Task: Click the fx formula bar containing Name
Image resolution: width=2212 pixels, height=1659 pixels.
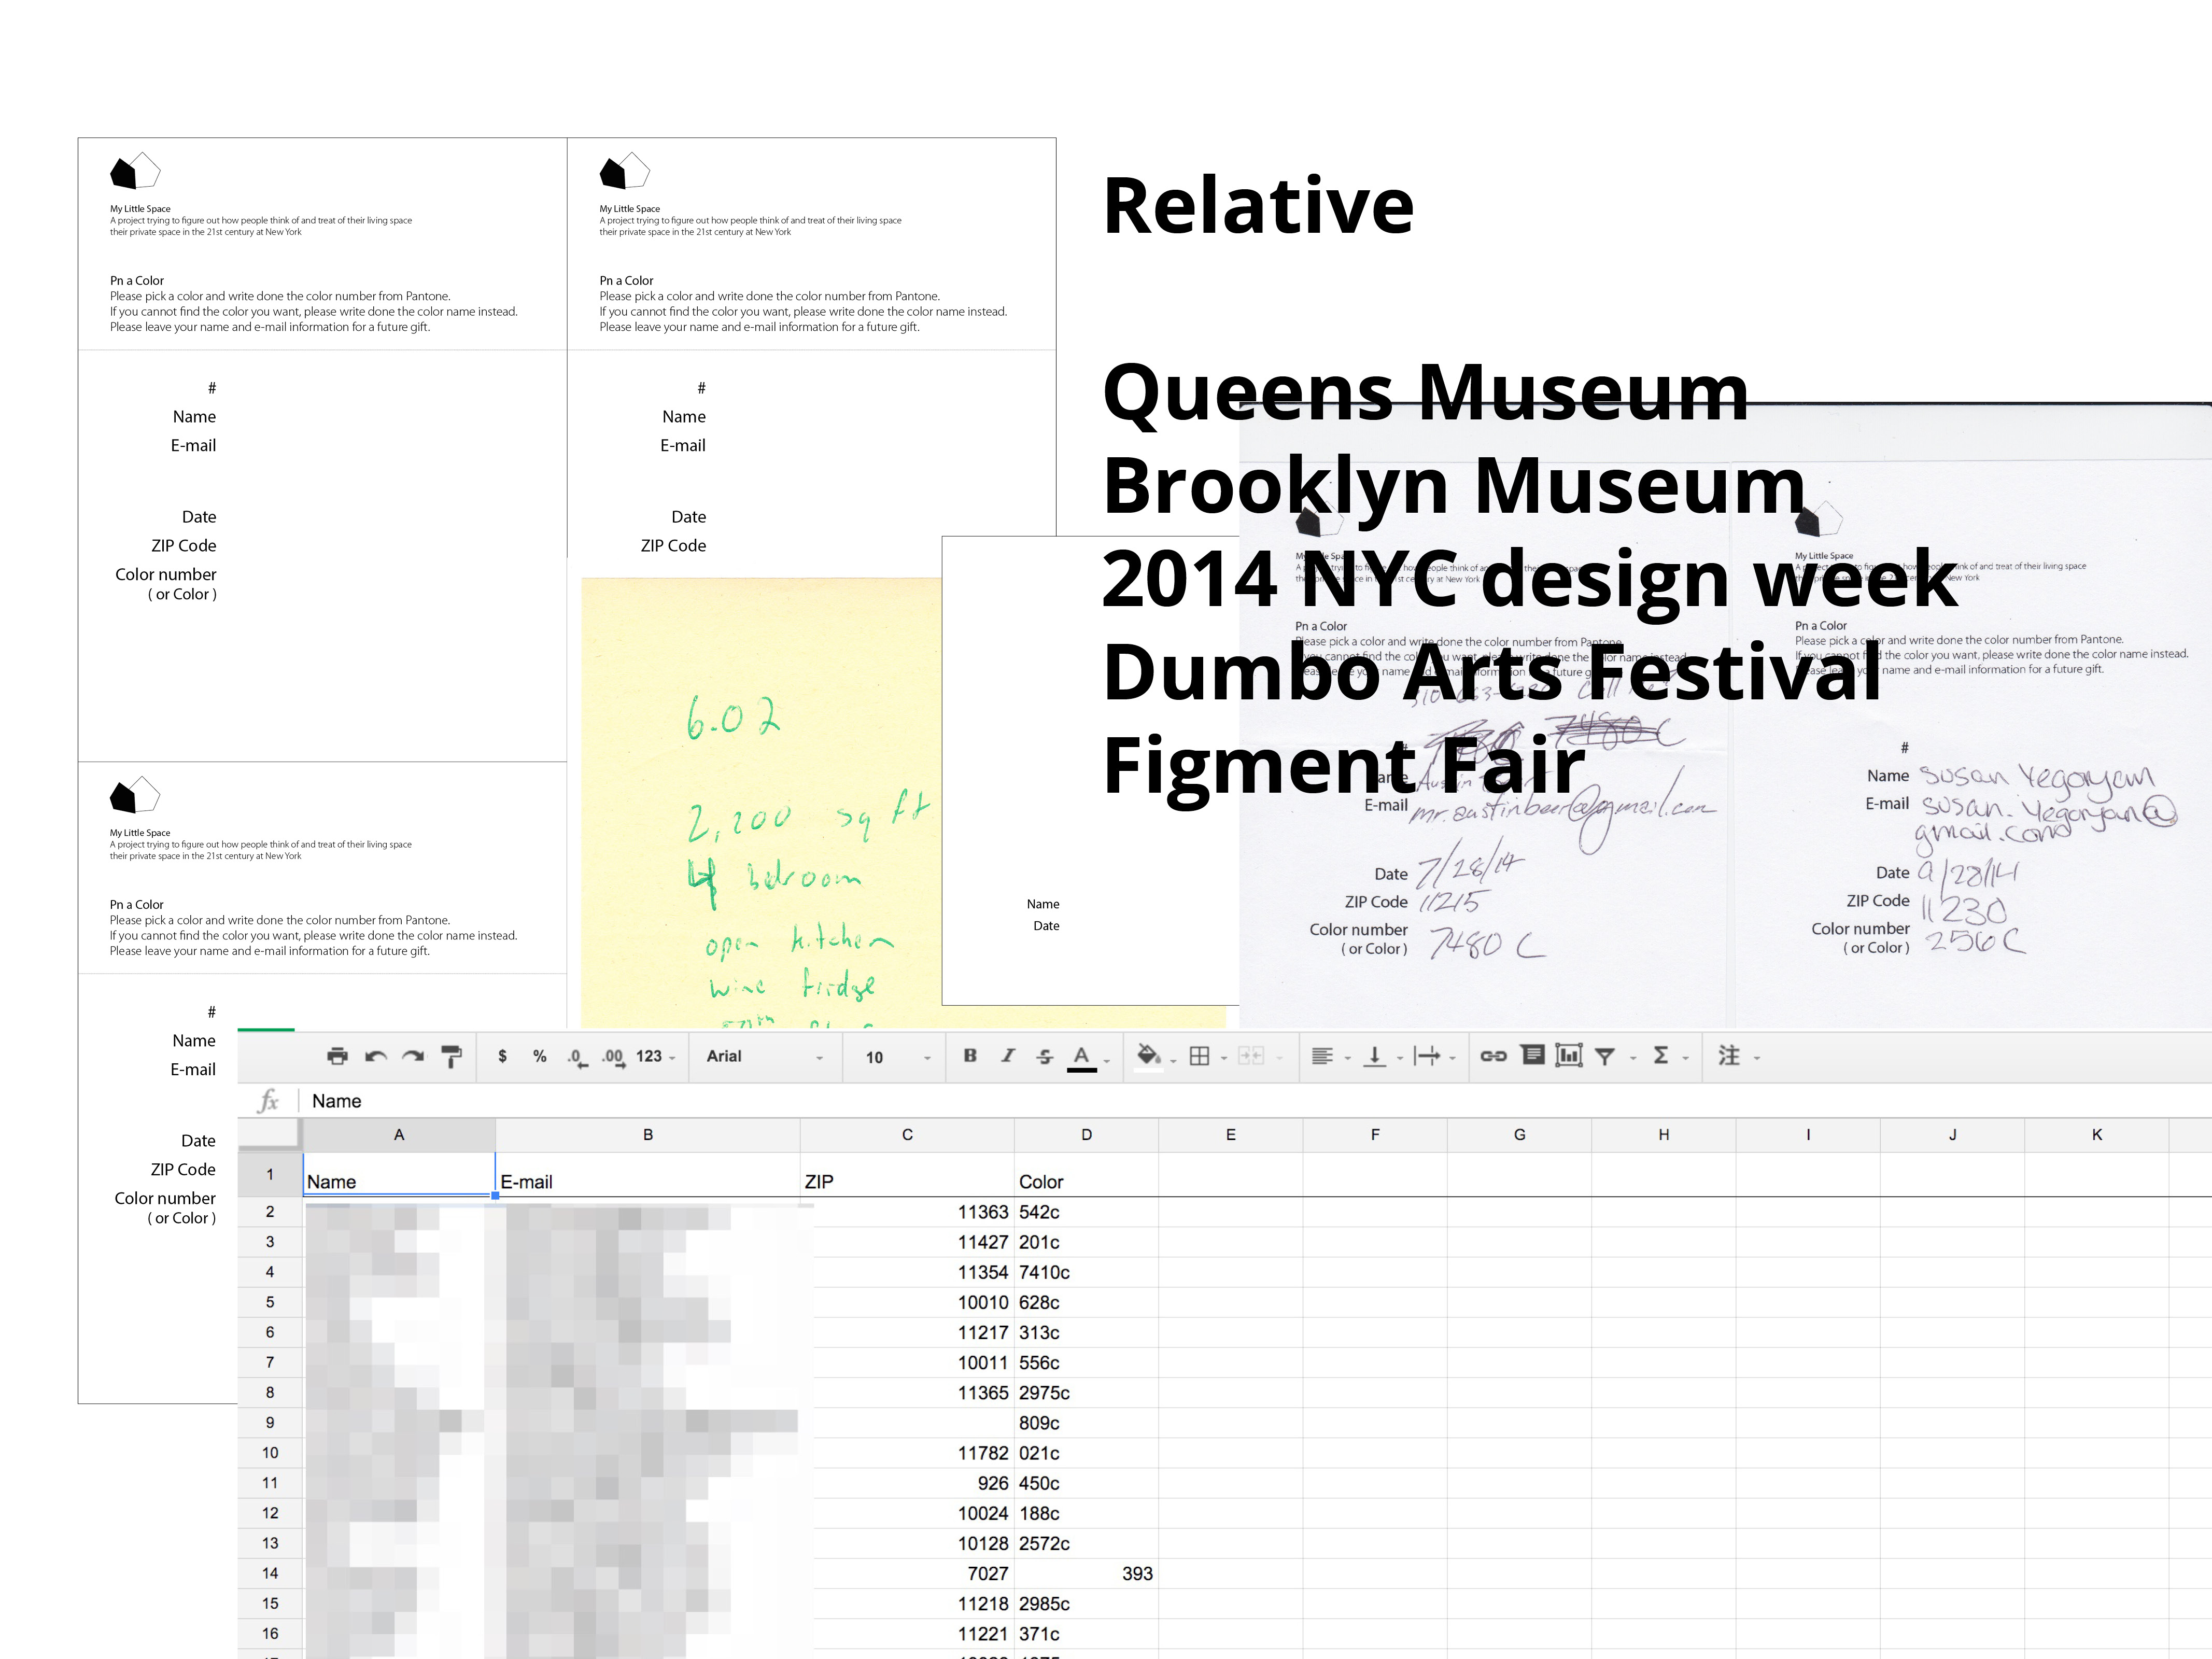Action: [1255, 1101]
